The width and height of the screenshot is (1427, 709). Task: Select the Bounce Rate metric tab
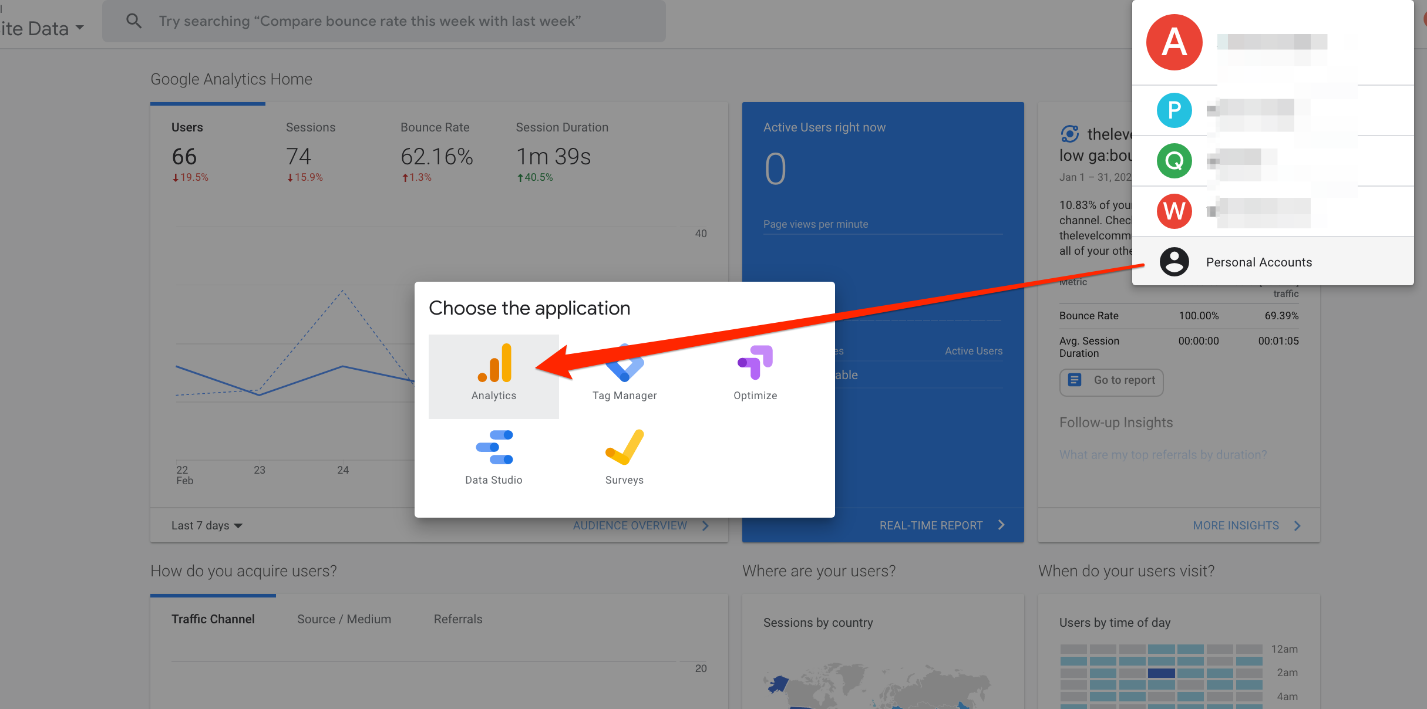point(437,151)
